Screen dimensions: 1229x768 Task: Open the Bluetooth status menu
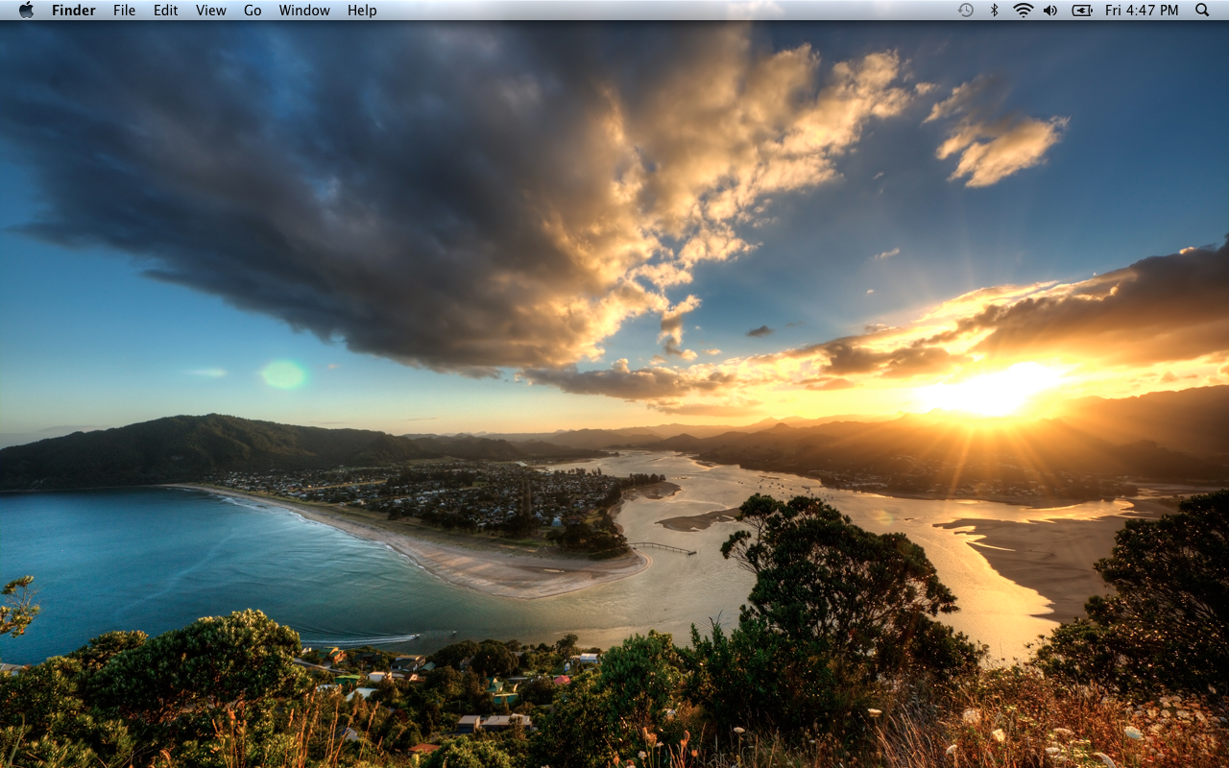click(995, 10)
